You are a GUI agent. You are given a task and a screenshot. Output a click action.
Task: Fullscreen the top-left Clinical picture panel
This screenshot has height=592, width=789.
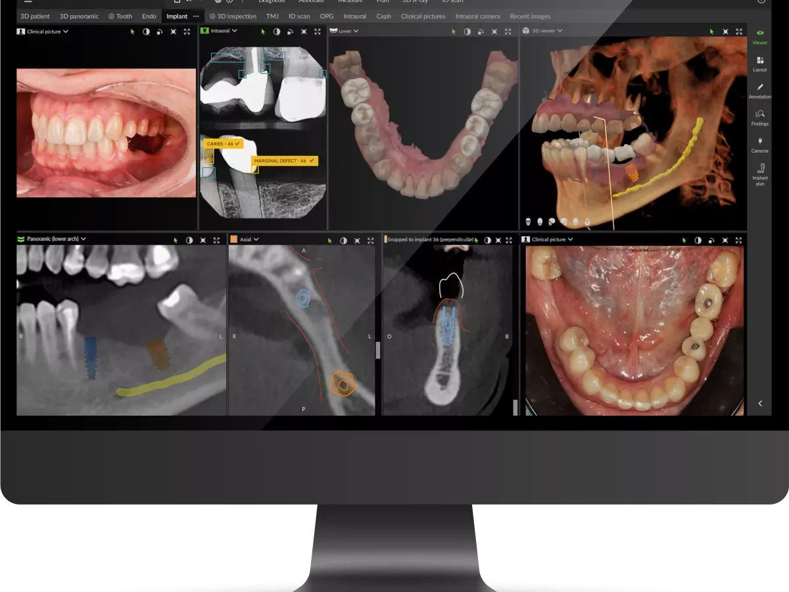coord(187,31)
